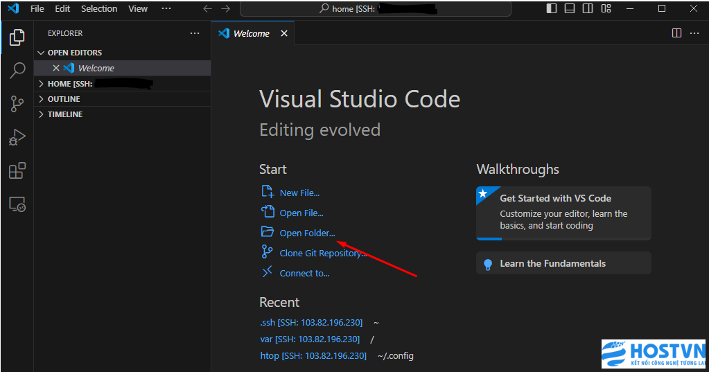Click the lightbulb icon beside Learn the Fundamentals

point(488,265)
